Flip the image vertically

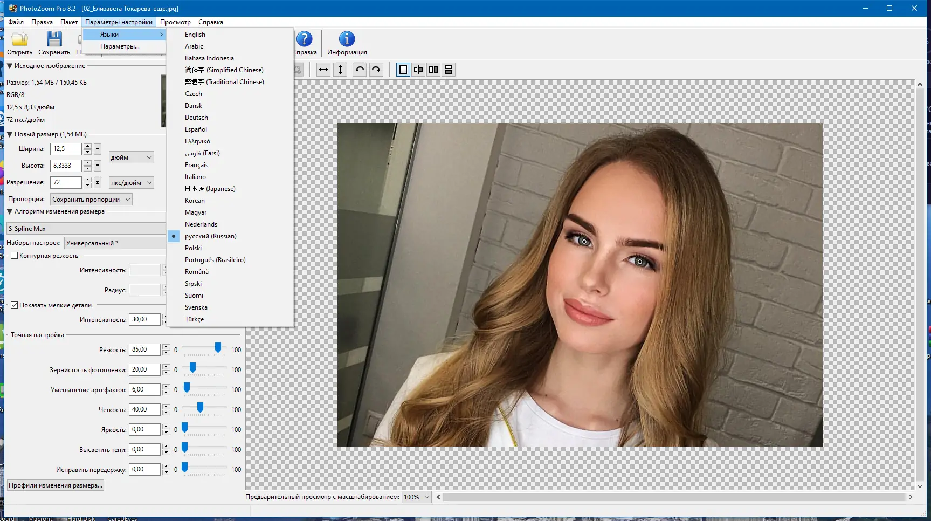click(340, 70)
